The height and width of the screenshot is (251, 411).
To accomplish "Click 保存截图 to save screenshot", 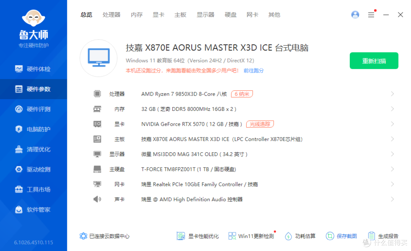I will coord(341,236).
